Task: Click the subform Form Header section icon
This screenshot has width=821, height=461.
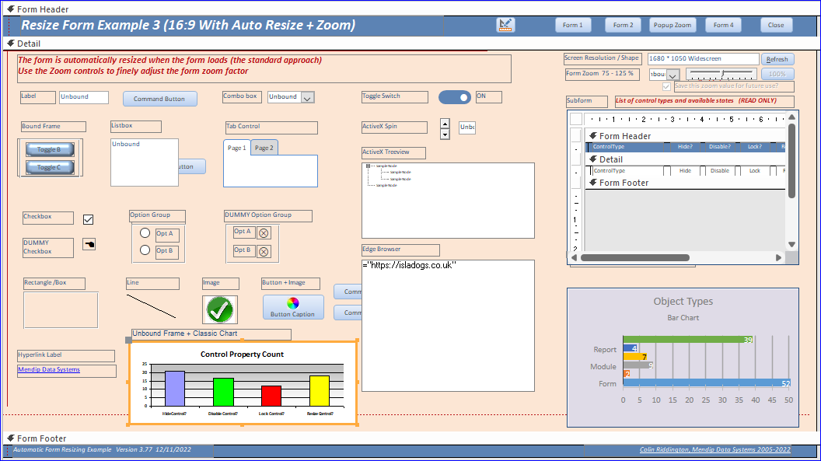Action: coord(592,135)
